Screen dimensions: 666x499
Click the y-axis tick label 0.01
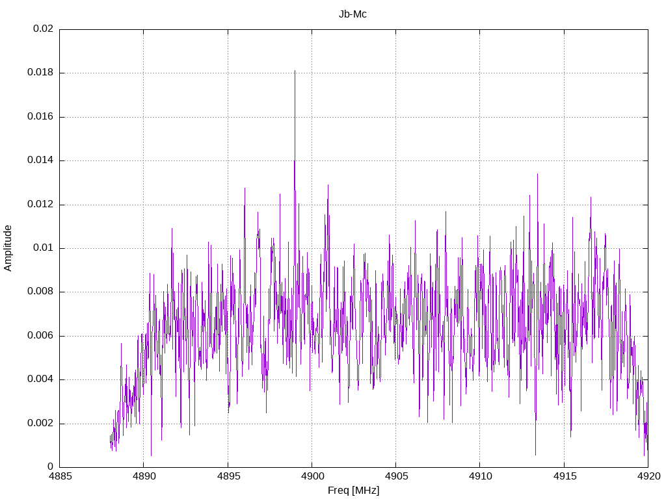(44, 248)
